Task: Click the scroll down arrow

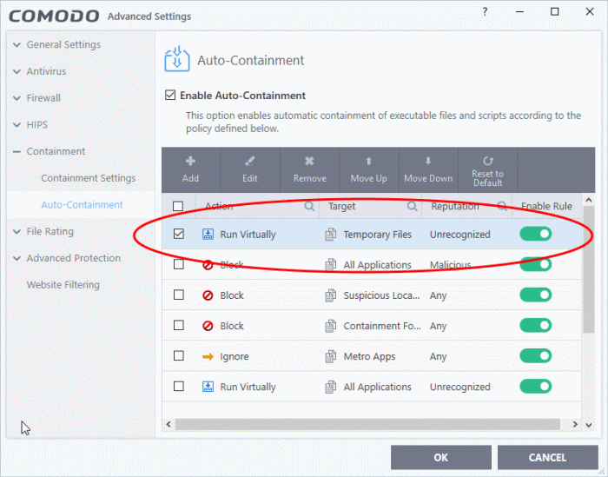Action: pyautogui.click(x=589, y=425)
